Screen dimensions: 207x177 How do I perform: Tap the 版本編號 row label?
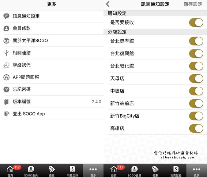pyautogui.click(x=22, y=102)
